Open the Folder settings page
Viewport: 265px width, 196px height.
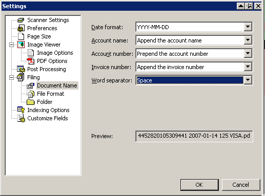pos(45,102)
